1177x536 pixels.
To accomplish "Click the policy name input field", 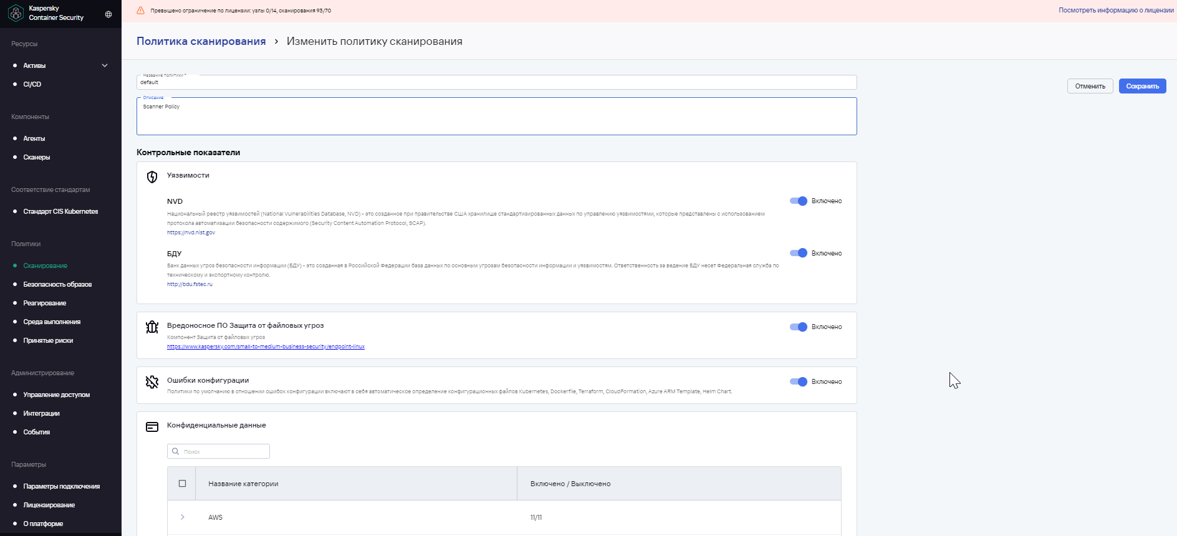I will (496, 82).
